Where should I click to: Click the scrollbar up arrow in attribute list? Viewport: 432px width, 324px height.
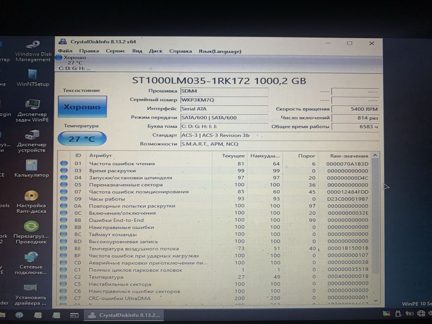click(375, 156)
